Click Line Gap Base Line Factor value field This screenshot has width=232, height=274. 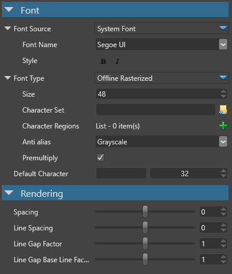pos(210,259)
